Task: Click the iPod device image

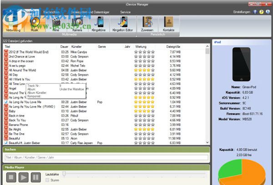Action: [241, 64]
